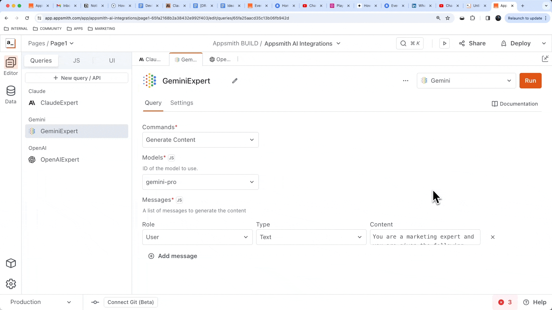Open the settings gear in sidebar
Image resolution: width=552 pixels, height=310 pixels.
pyautogui.click(x=11, y=284)
